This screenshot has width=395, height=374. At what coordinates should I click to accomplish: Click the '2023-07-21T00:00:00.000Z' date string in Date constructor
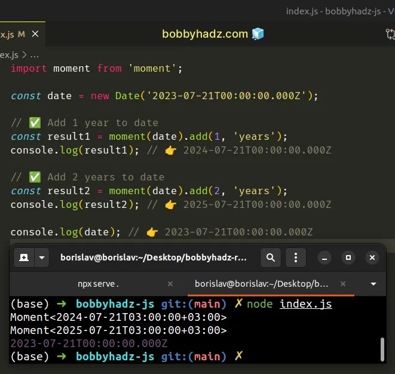[x=226, y=96]
